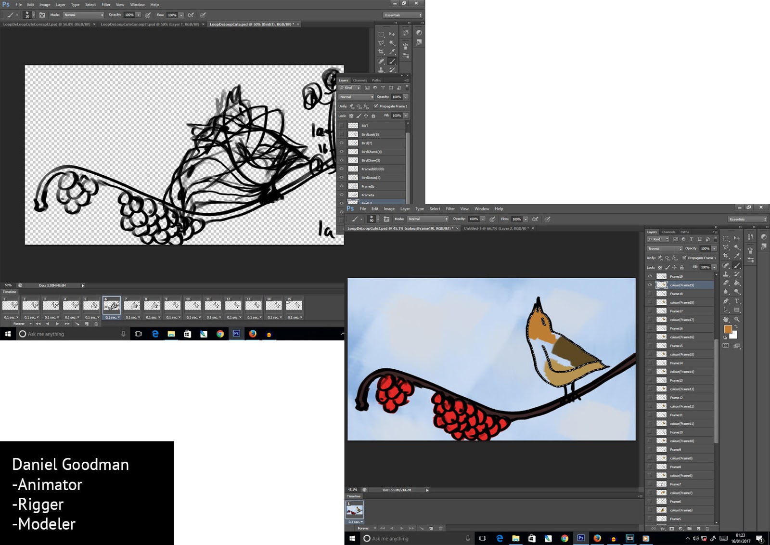The width and height of the screenshot is (770, 545).
Task: Show the ROT layer visibility
Action: 342,125
